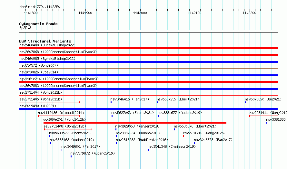287x169 pixels.
Task: Select the red bar under dgv1161e214
Action: 148,82
